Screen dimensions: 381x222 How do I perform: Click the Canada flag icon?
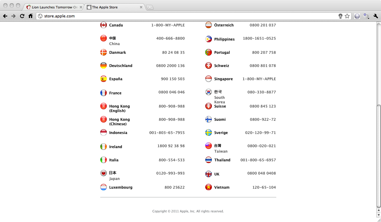point(104,25)
